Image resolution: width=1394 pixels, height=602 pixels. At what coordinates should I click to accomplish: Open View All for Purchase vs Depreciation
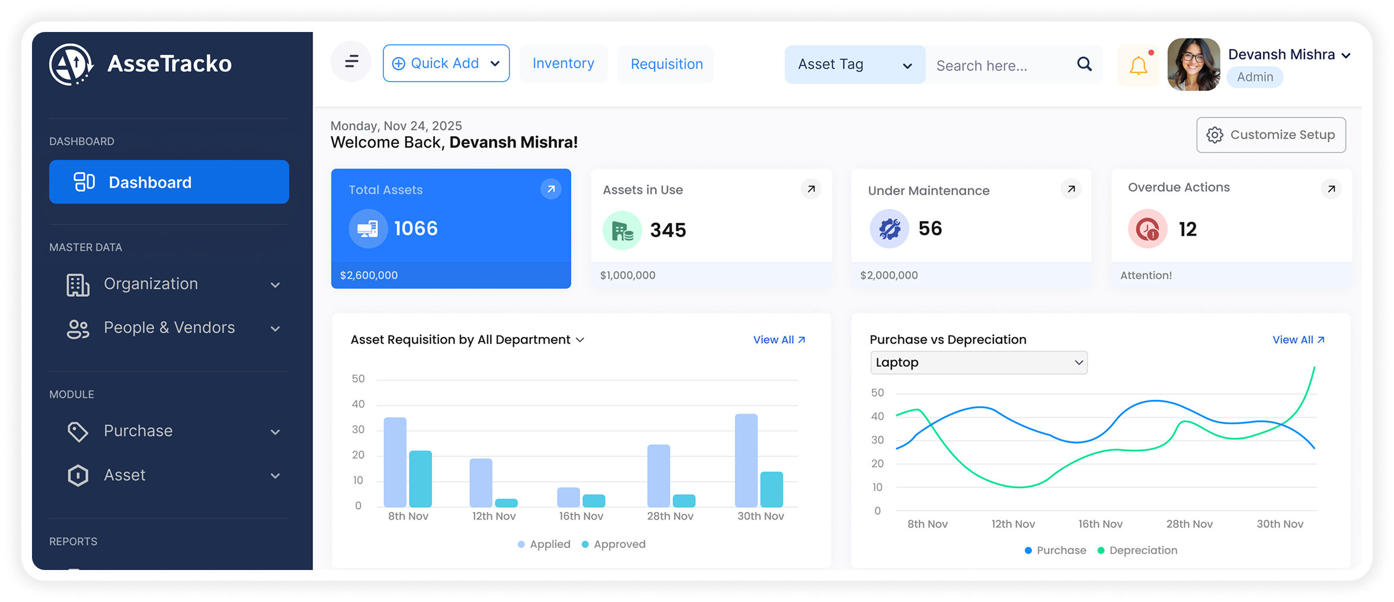[x=1298, y=340]
